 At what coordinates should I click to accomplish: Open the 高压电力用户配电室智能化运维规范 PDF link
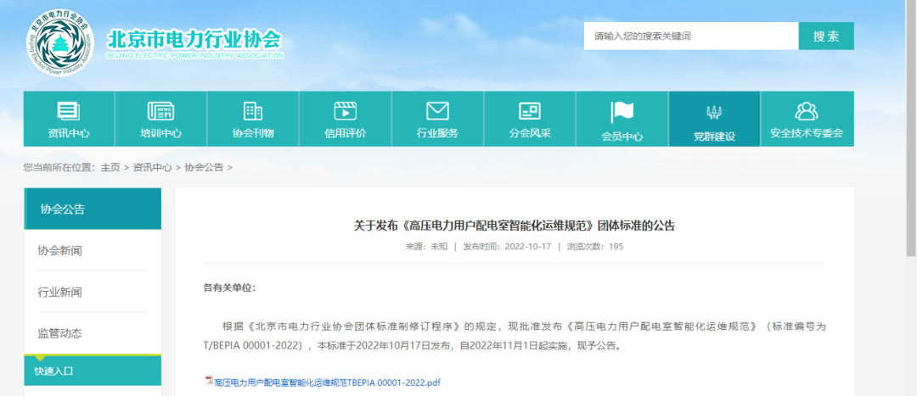point(327,382)
